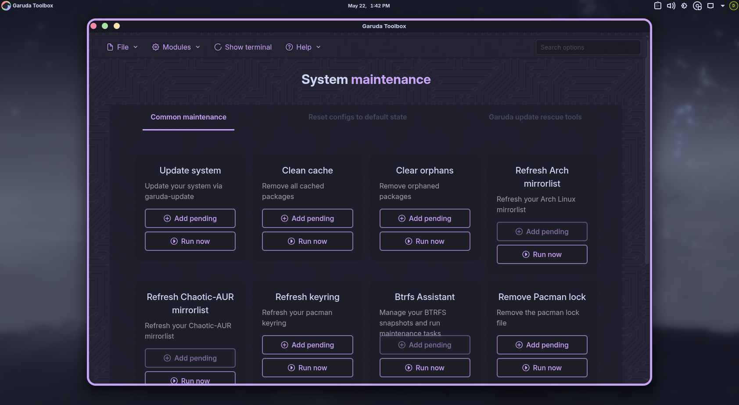739x405 pixels.
Task: Open the user avatar in top bar
Action: 733,6
